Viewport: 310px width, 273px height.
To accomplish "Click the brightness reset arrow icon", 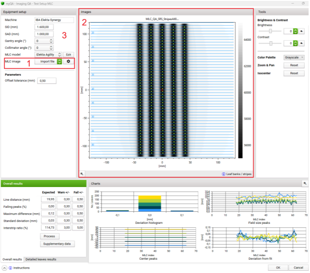I will pyautogui.click(x=302, y=31).
